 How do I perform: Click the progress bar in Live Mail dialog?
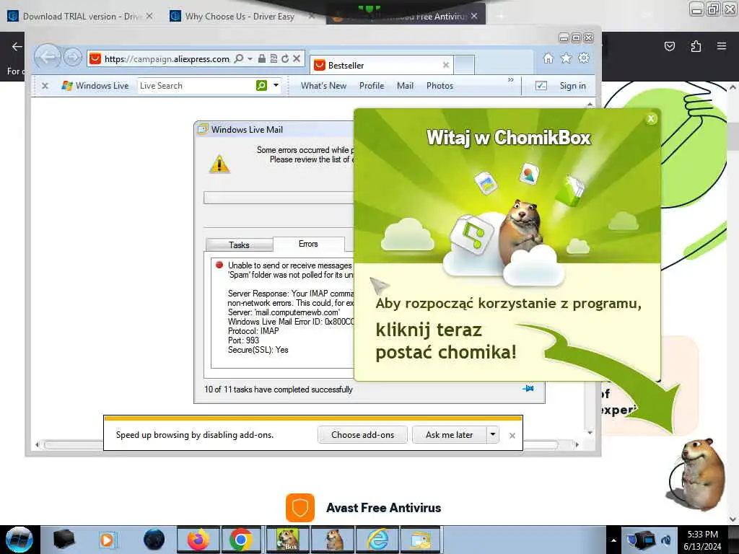click(279, 198)
